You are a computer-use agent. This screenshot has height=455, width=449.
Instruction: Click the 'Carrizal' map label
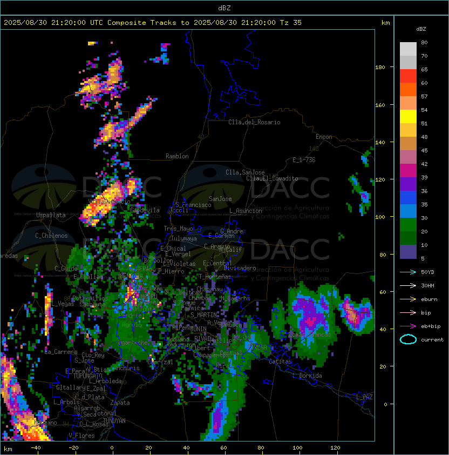click(x=160, y=362)
